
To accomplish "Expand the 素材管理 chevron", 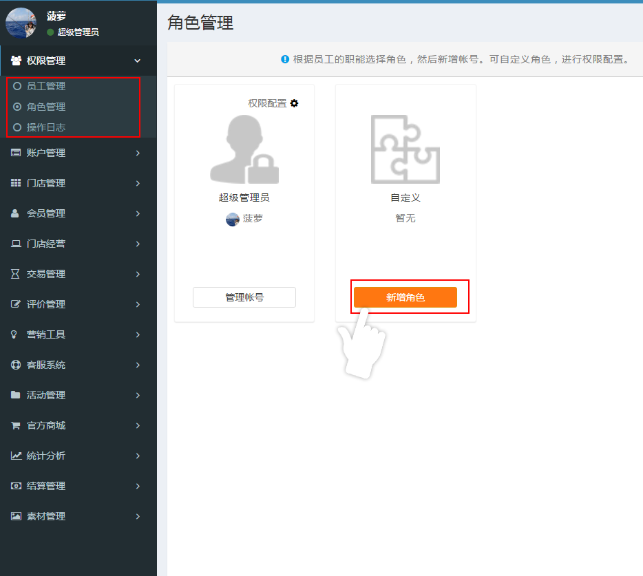I will point(138,517).
